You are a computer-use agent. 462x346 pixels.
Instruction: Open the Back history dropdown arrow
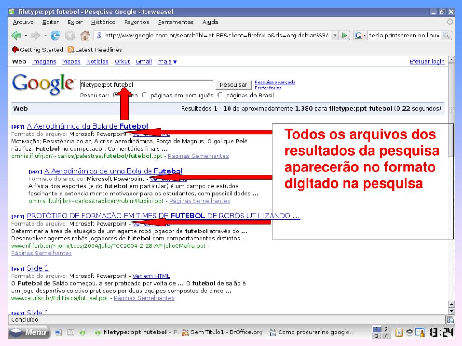tap(26, 36)
